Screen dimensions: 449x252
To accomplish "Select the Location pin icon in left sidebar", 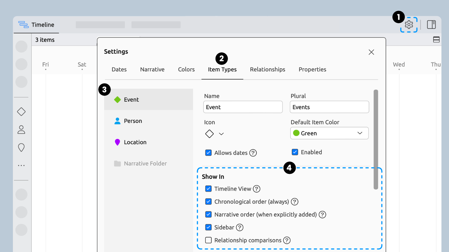I will (21, 148).
